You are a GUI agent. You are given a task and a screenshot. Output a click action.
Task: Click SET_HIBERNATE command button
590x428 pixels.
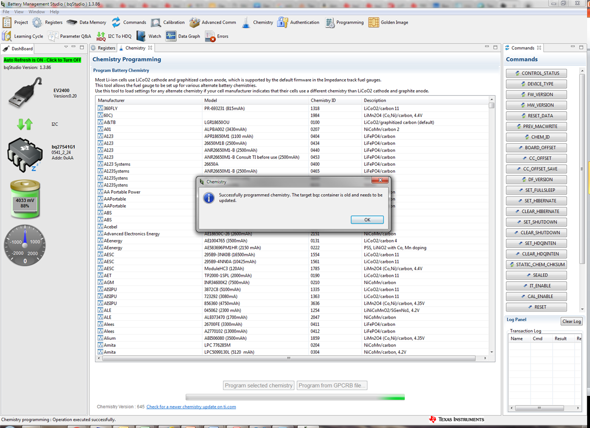[x=536, y=201]
